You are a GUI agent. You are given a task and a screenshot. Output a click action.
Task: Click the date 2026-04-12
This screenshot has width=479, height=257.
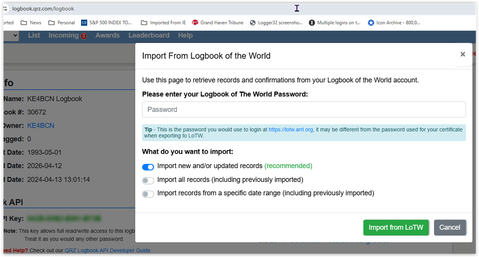(x=44, y=166)
